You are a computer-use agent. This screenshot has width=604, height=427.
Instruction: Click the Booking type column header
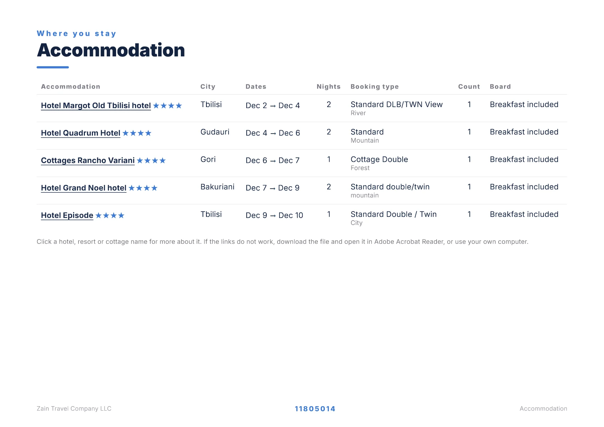pos(374,87)
